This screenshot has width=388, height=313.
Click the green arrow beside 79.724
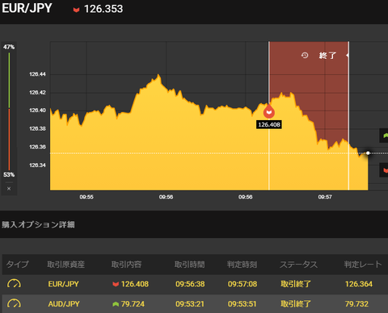point(116,304)
